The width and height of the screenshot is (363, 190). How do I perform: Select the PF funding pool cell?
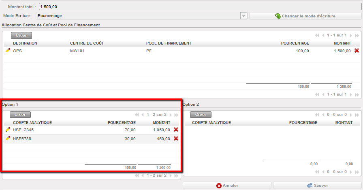click(x=149, y=51)
